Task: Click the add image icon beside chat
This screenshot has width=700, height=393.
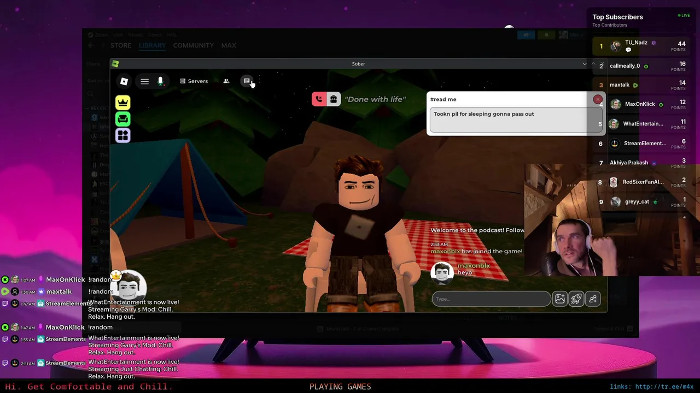Action: click(560, 299)
